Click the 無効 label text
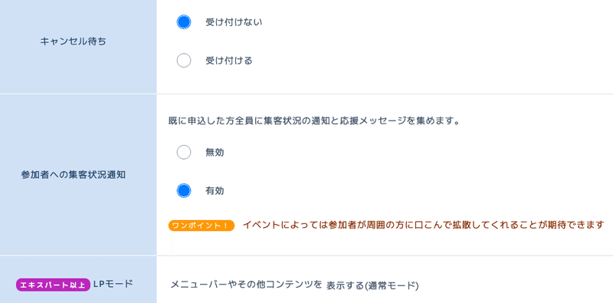Screen dimensions: 613x303 tap(215, 153)
